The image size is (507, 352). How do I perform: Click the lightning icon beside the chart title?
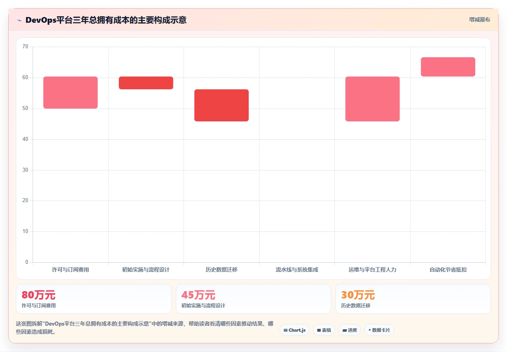(19, 20)
